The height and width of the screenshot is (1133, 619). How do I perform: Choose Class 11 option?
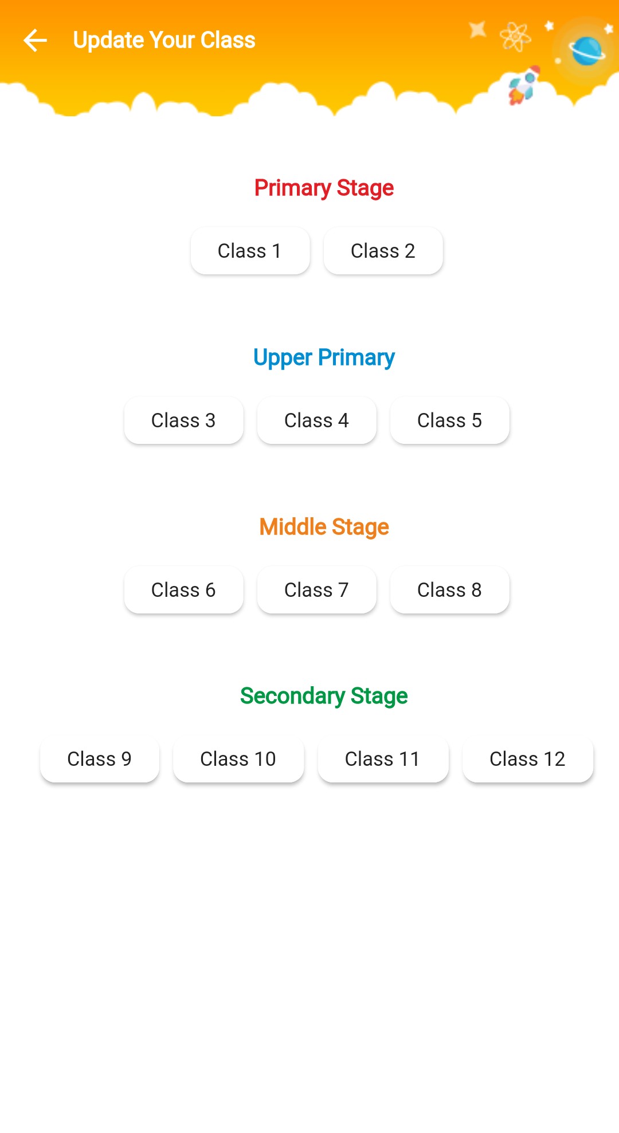(383, 759)
